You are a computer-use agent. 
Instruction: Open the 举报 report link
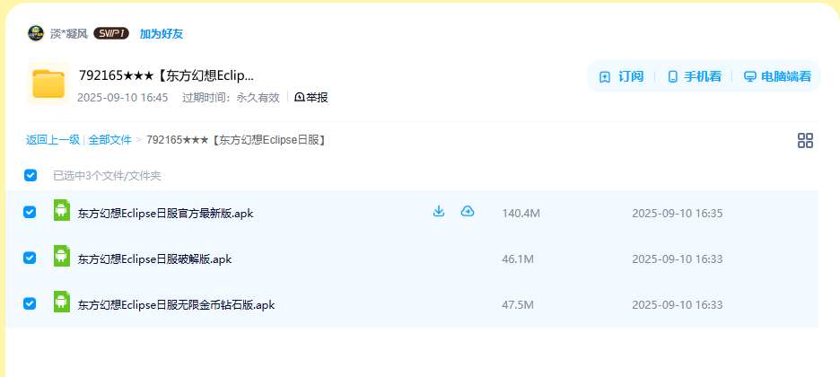click(x=311, y=97)
